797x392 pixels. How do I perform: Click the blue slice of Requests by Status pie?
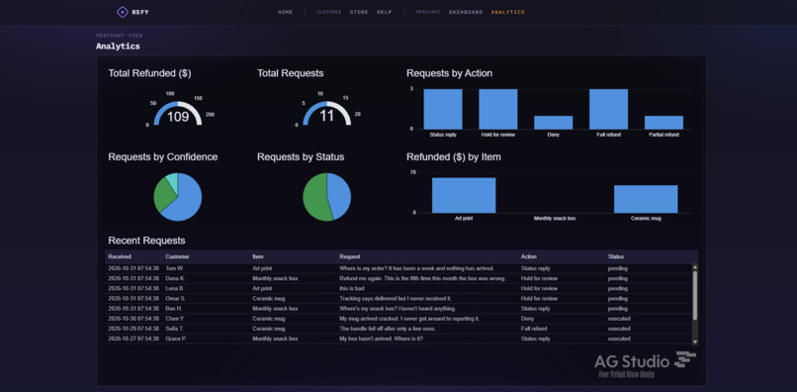point(340,196)
